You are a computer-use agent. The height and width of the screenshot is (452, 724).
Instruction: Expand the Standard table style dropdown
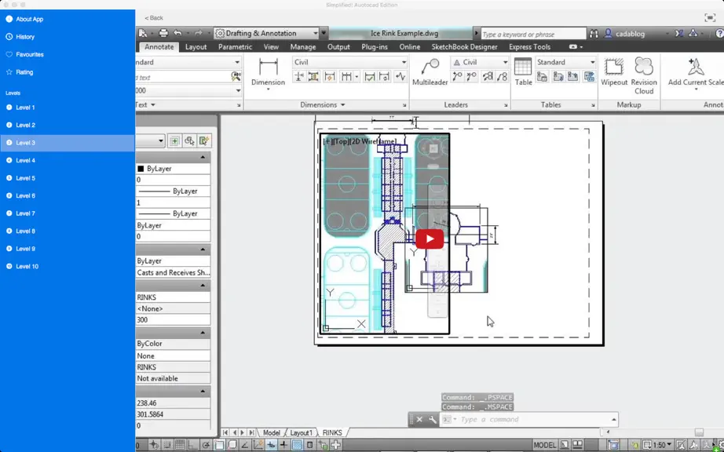(565, 62)
